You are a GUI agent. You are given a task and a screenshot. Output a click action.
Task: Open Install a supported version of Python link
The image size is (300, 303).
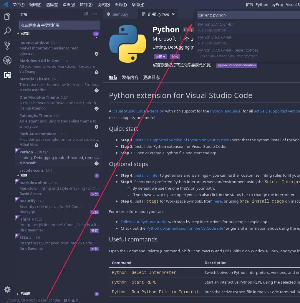click(x=182, y=140)
